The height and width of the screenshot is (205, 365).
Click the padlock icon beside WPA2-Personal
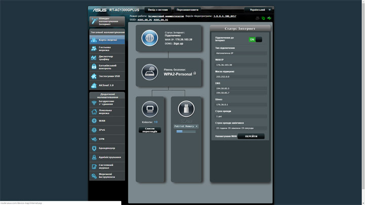pos(195,73)
